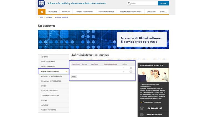The height and width of the screenshot is (117, 211).
Task: Click the Apellidos column header
Action: [94, 64]
